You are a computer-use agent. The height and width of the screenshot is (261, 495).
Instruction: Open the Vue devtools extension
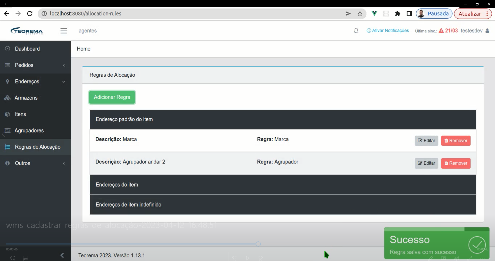tap(374, 13)
